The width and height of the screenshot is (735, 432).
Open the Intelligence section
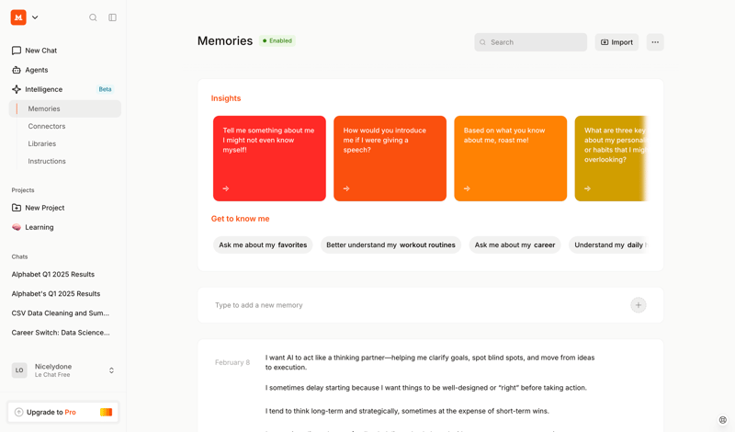(44, 89)
